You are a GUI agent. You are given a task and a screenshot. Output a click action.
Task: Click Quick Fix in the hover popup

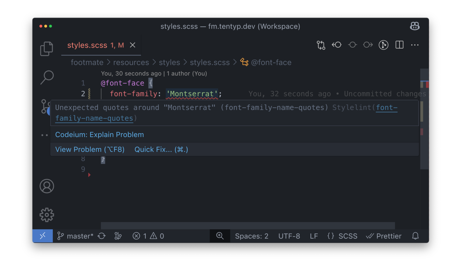click(x=161, y=149)
